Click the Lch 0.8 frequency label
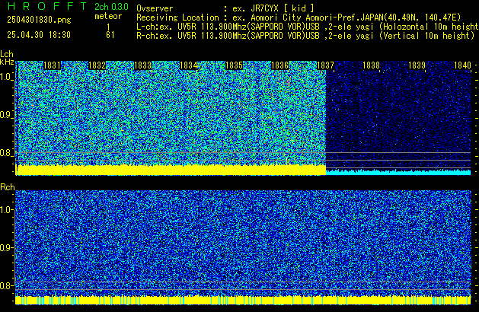The image size is (479, 312). coord(6,153)
